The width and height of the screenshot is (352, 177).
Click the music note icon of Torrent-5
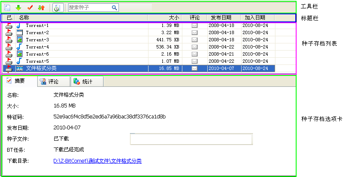pos(19,61)
